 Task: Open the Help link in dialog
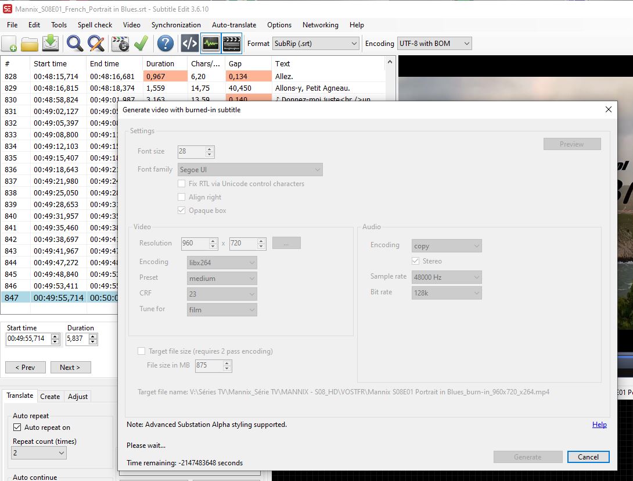(x=599, y=425)
